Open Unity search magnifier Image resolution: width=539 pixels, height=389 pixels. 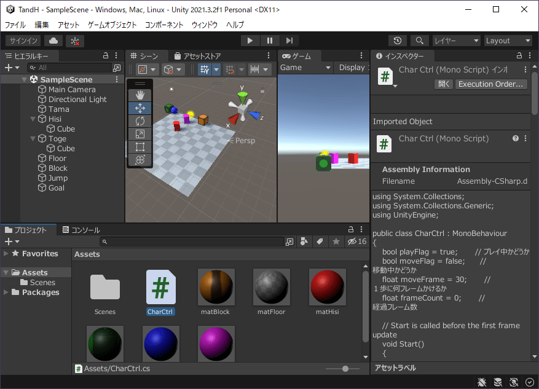419,41
